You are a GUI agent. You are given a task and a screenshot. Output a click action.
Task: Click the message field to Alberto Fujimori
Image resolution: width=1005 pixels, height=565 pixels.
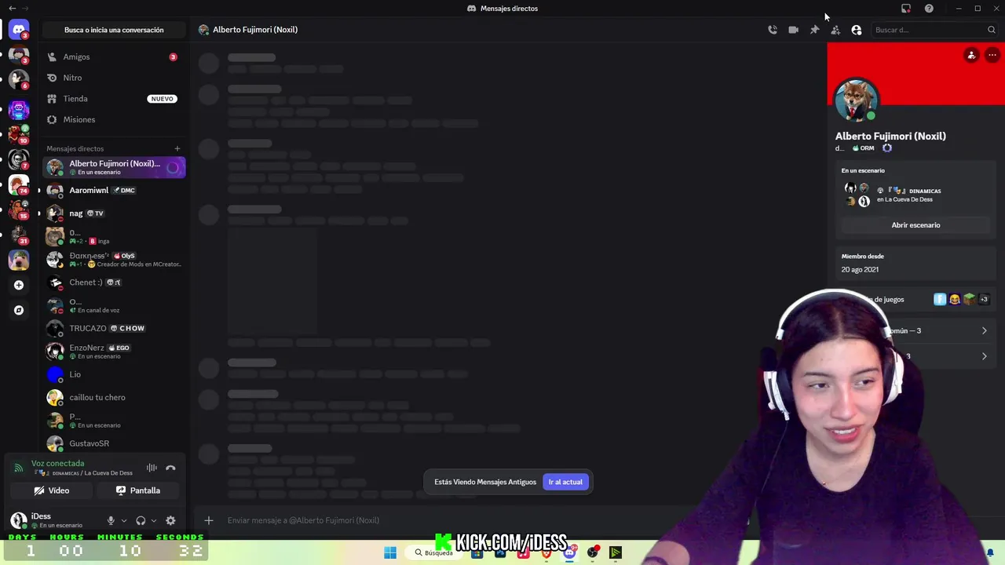[471, 520]
